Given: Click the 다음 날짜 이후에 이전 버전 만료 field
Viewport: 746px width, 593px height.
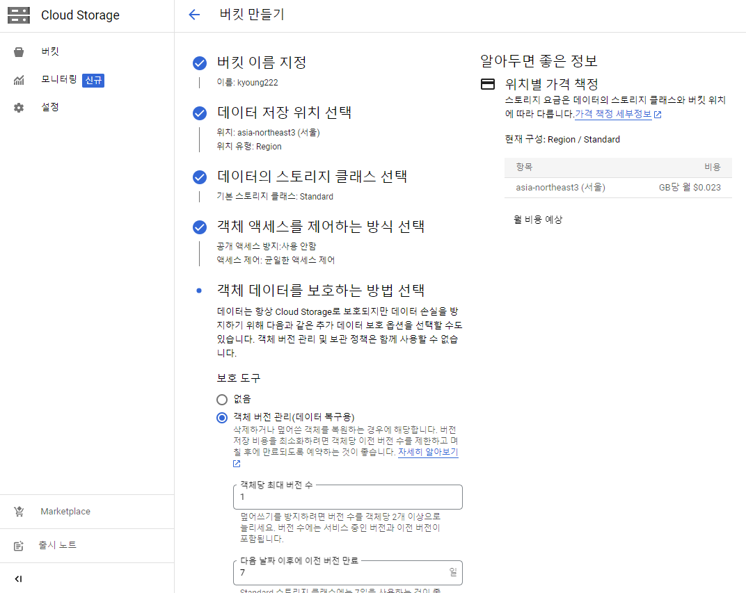Looking at the screenshot, I should 348,573.
